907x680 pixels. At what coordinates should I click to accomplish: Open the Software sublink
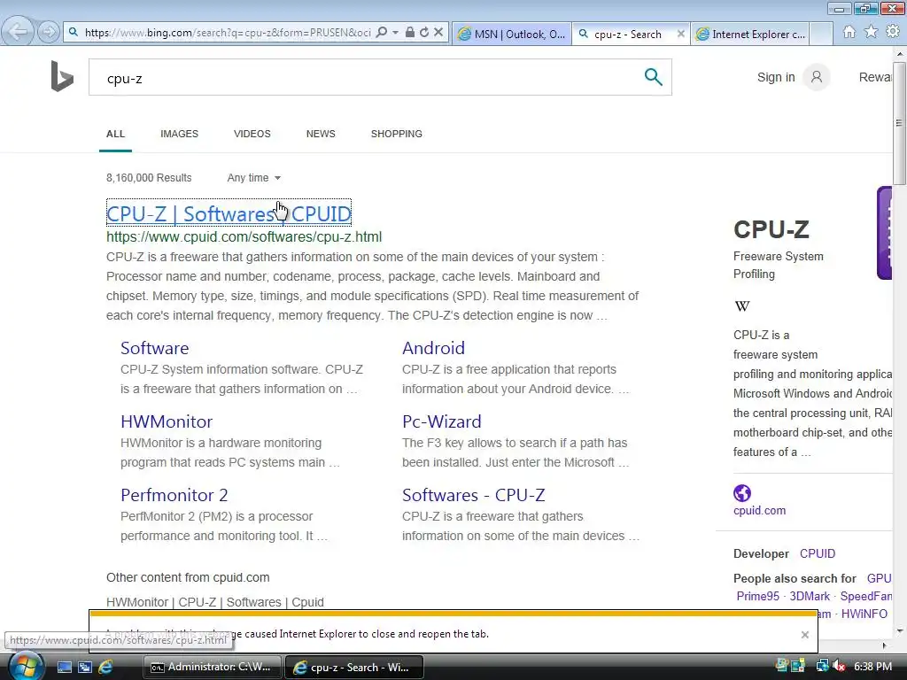[x=154, y=348]
